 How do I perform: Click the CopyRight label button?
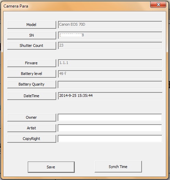[32, 139]
